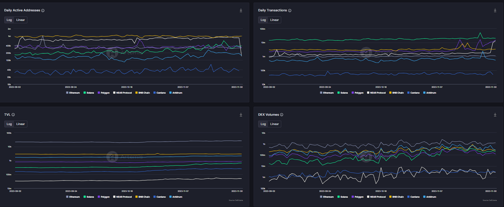The height and width of the screenshot is (207, 504).
Task: Toggle Arbitrum in Daily Active Addresses legend
Action: tap(175, 92)
